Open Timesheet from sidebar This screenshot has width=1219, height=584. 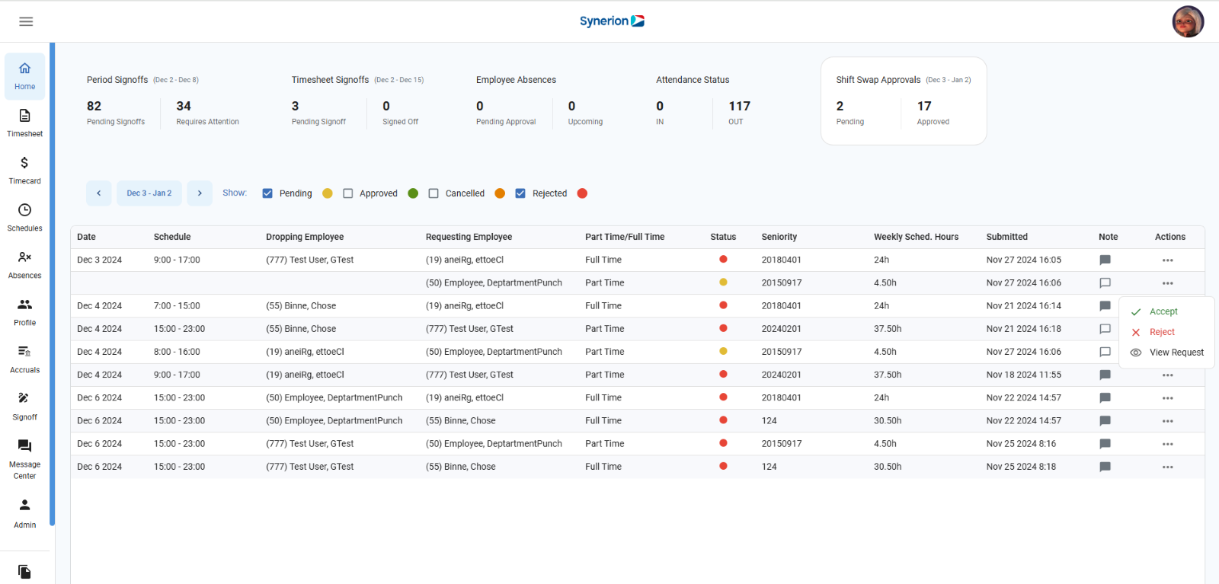(x=25, y=123)
